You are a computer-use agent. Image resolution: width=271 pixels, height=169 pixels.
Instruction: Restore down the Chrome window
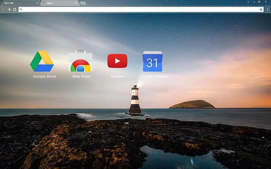259,2
